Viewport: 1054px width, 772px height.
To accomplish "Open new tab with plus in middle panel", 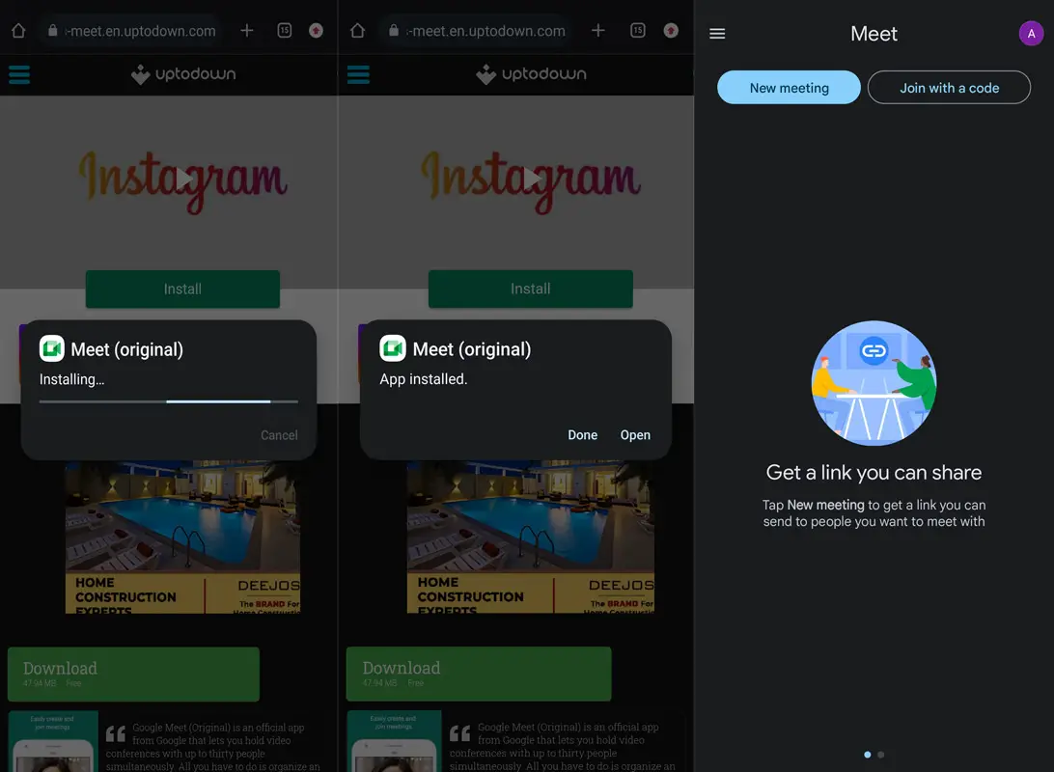I will point(598,31).
